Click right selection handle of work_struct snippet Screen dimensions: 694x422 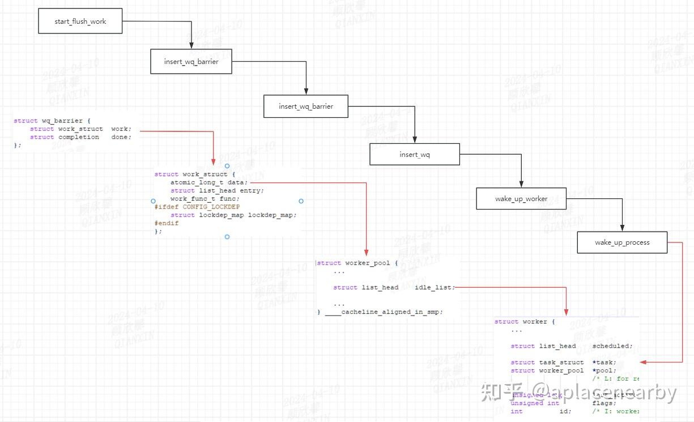(301, 201)
